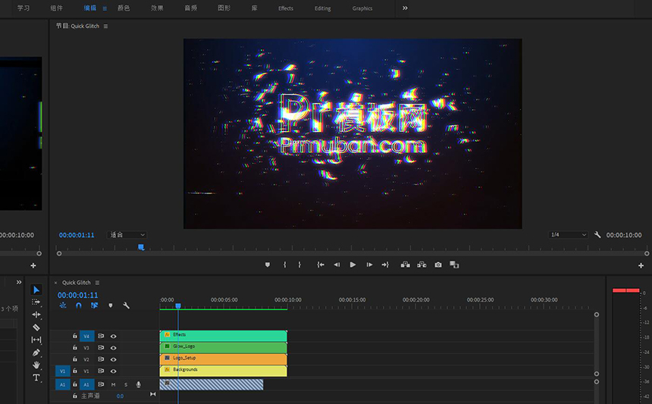This screenshot has width=652, height=404.
Task: Click the Lift button
Action: (x=405, y=265)
